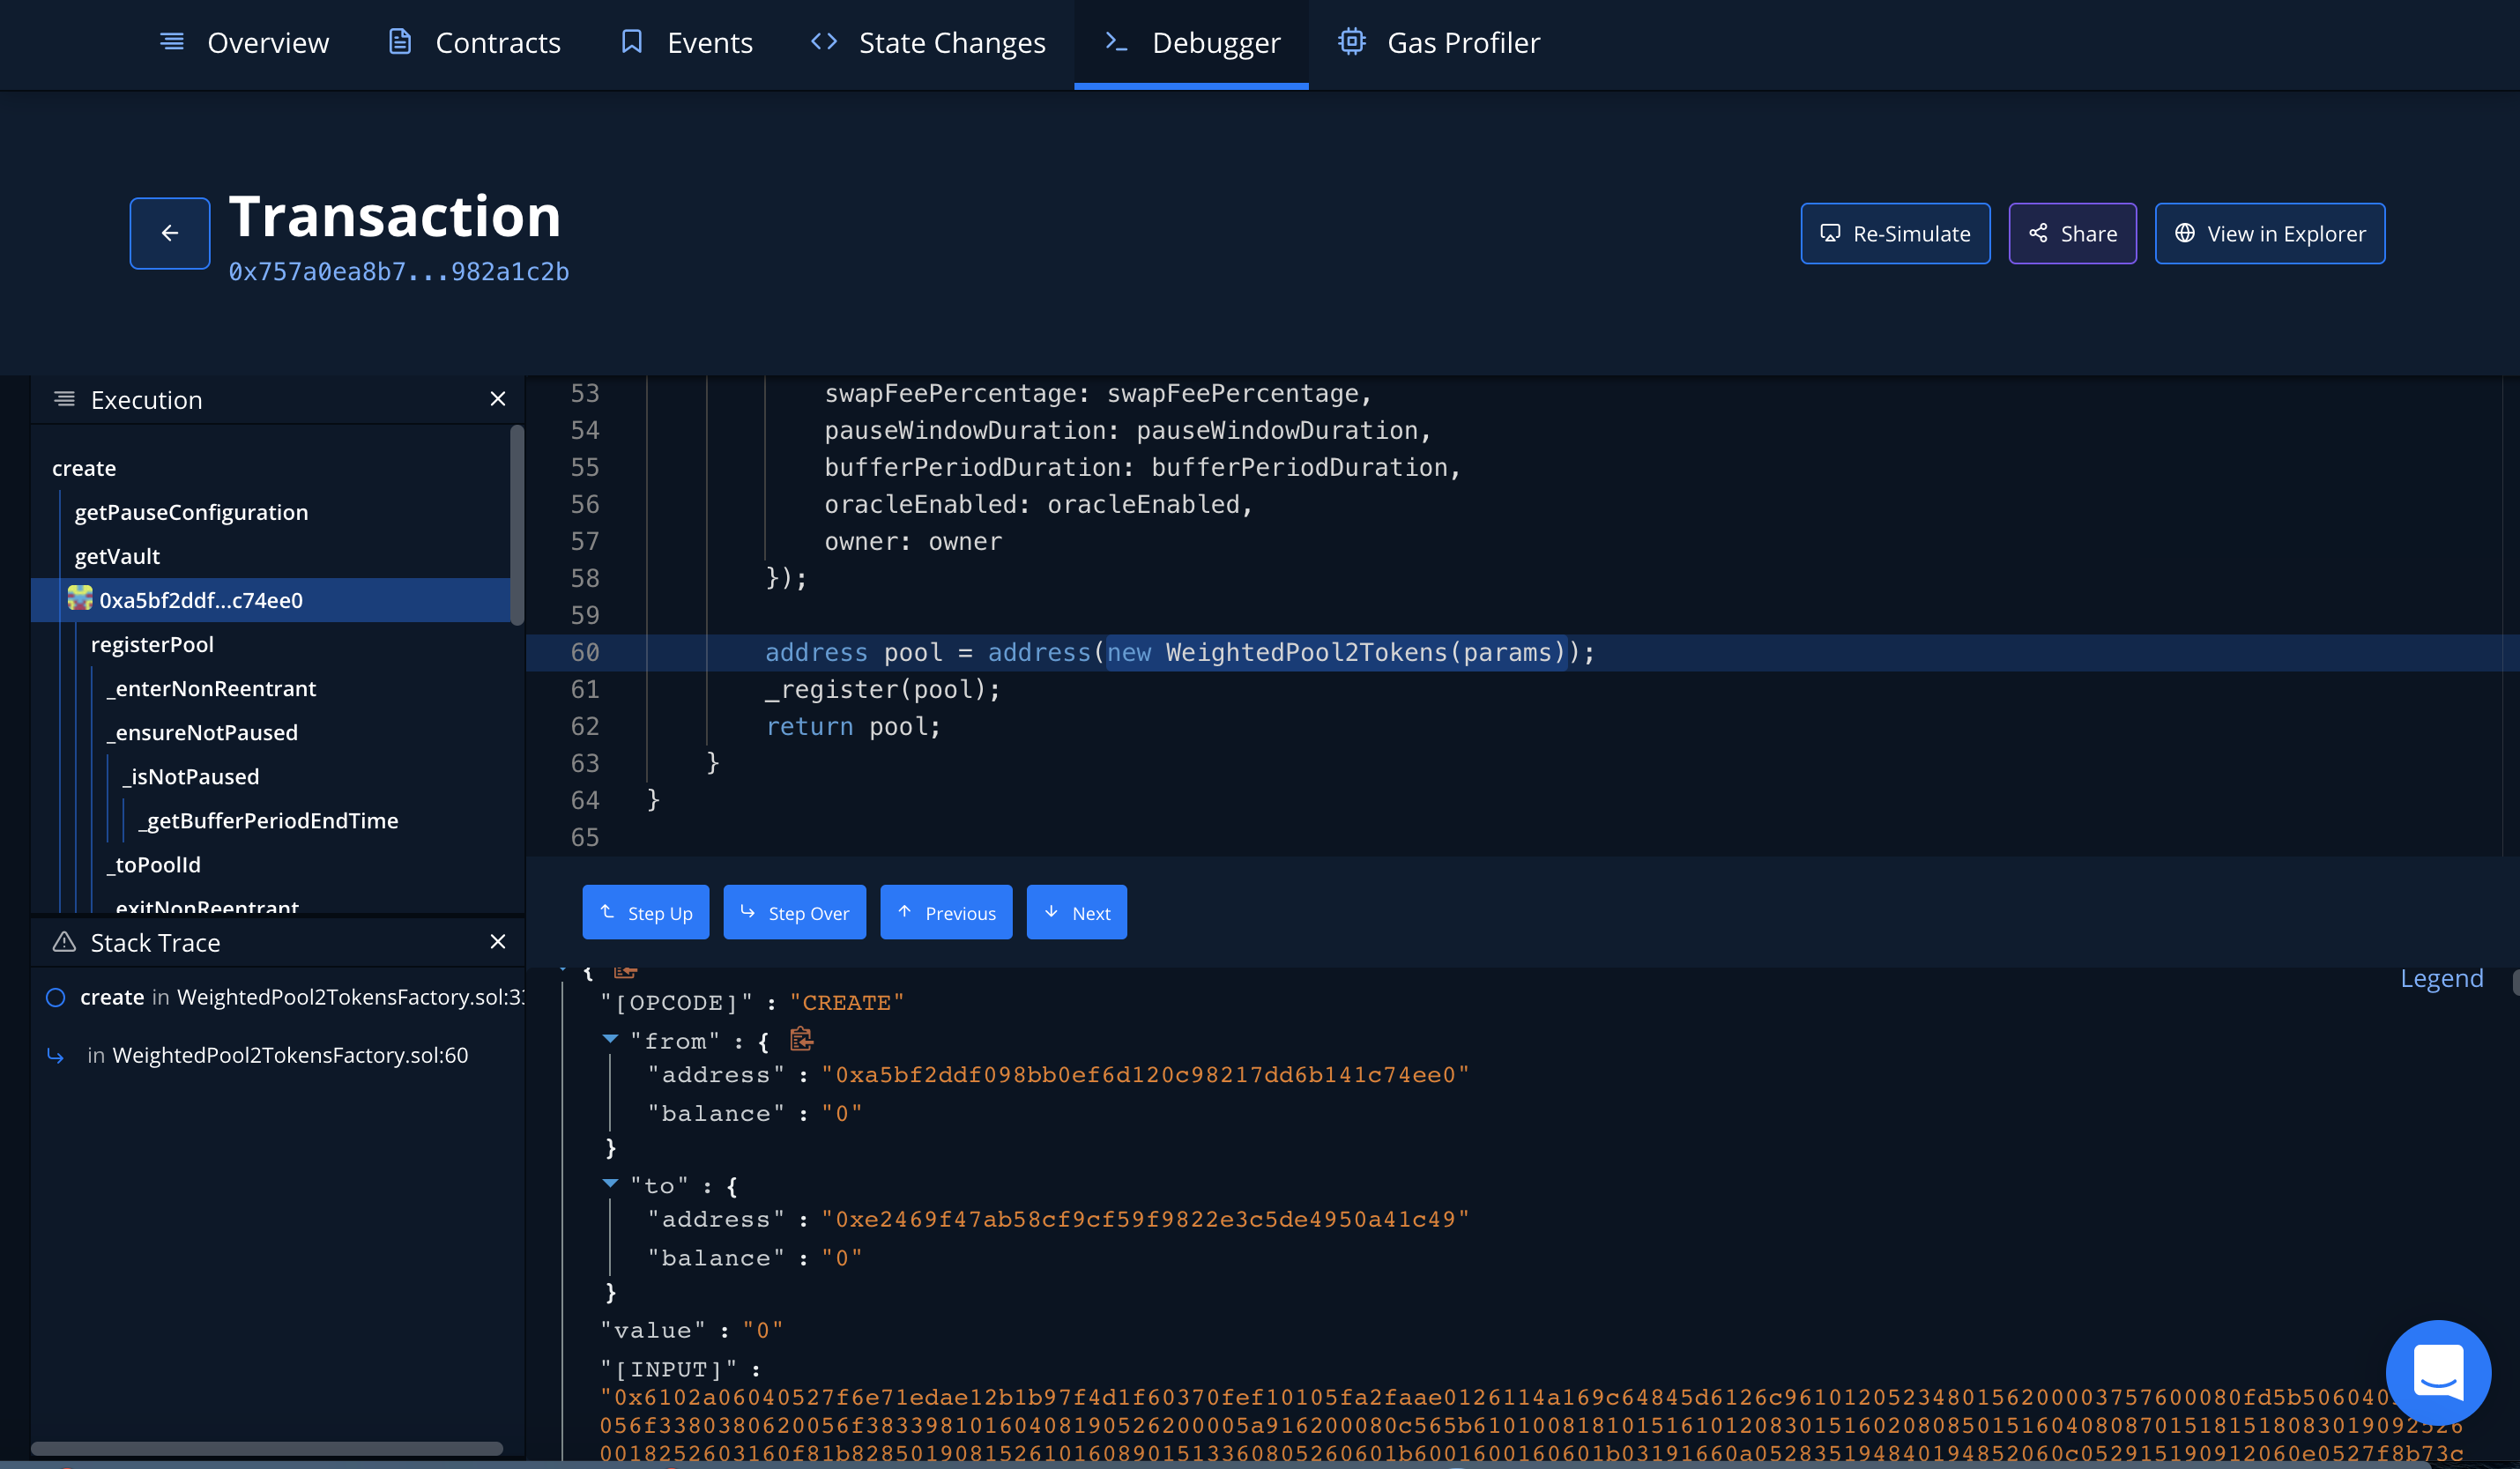
Task: Click the Stack Trace warning icon
Action: click(x=64, y=942)
